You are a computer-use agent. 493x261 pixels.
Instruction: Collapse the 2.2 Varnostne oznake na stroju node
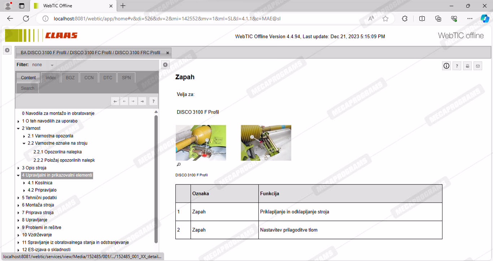[24, 143]
